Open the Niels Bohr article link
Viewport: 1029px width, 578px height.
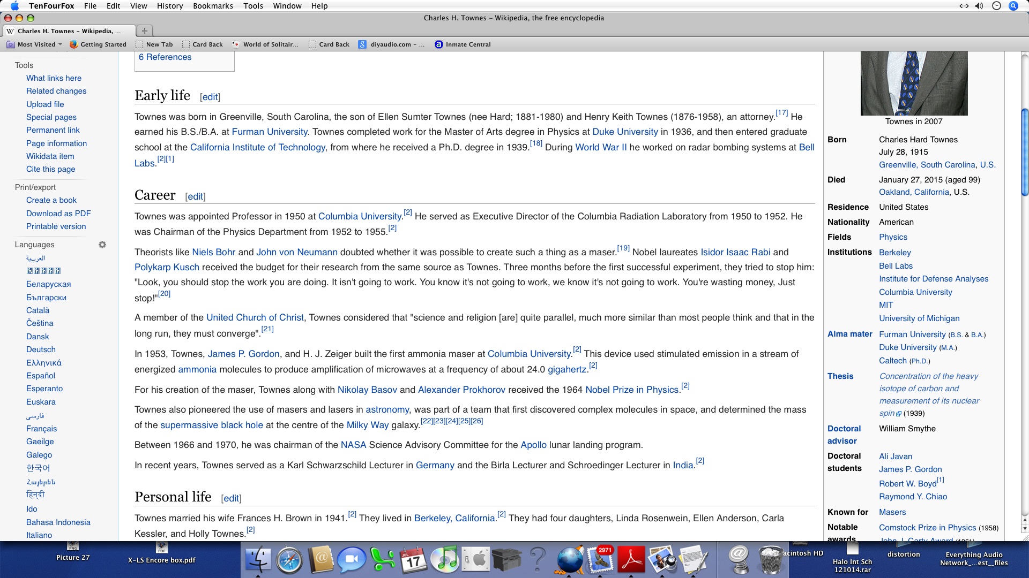pyautogui.click(x=214, y=252)
